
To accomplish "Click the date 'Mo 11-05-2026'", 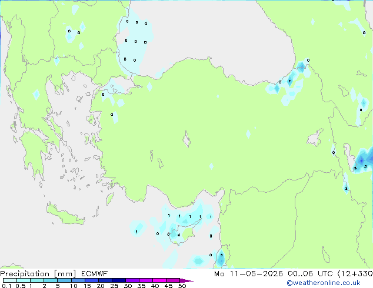I will 248,274.
